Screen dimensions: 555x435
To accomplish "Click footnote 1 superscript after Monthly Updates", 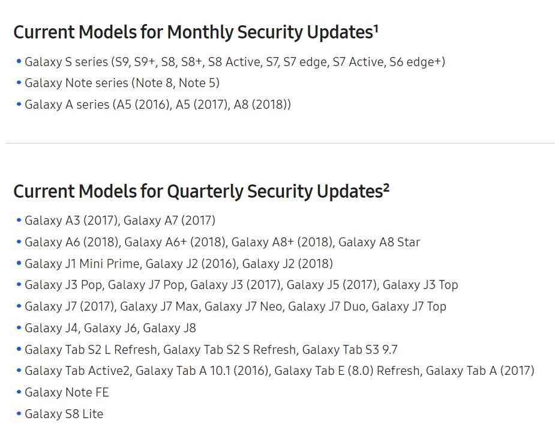I will point(376,28).
